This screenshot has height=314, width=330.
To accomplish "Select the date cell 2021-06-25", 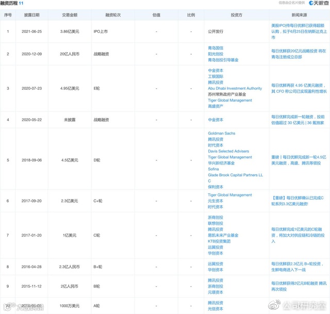I will pos(32,31).
